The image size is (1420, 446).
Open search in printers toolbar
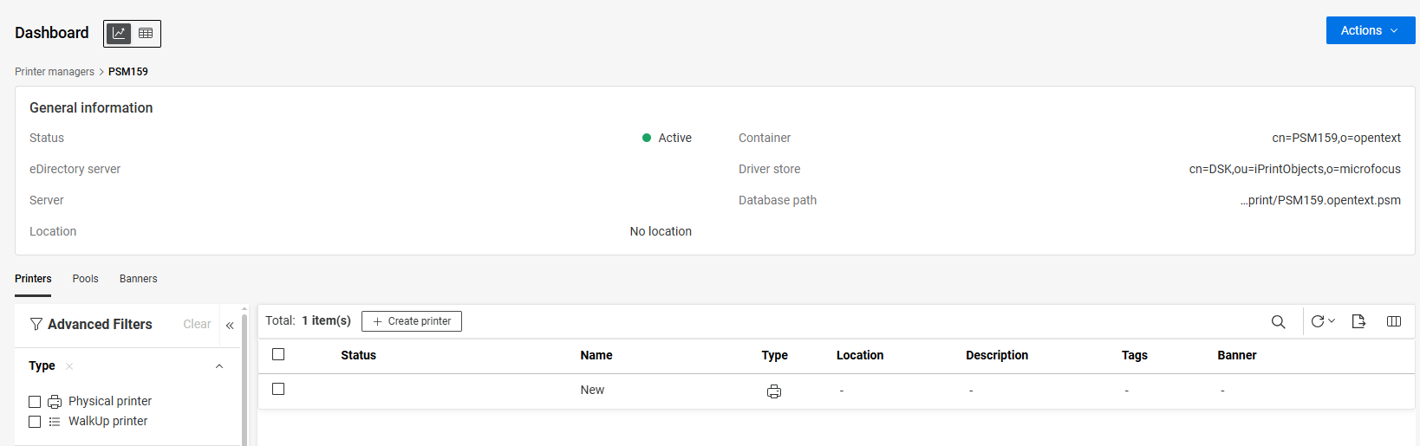coord(1278,321)
